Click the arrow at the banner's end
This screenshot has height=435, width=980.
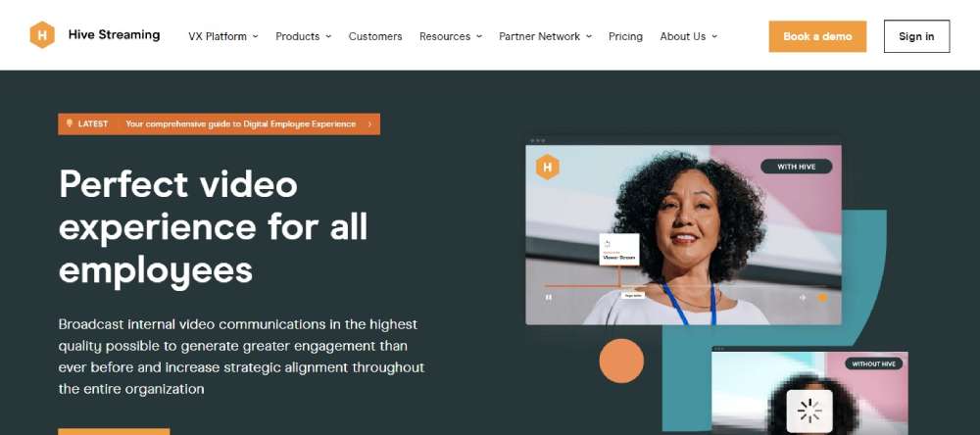point(369,123)
